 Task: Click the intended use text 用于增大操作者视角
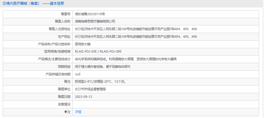[x=103, y=67]
